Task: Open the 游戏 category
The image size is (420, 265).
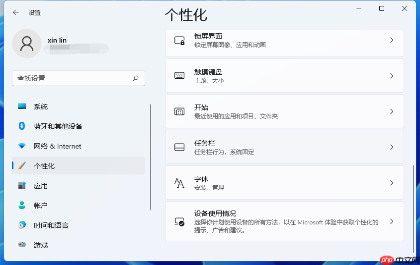Action: pos(79,245)
